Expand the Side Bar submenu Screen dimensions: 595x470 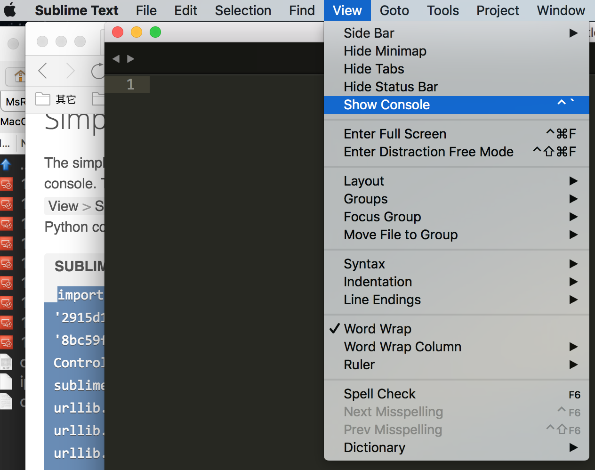[457, 33]
